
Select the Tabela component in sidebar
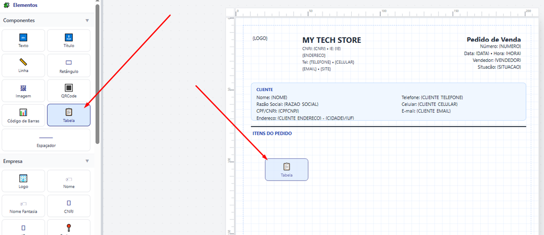pyautogui.click(x=69, y=115)
